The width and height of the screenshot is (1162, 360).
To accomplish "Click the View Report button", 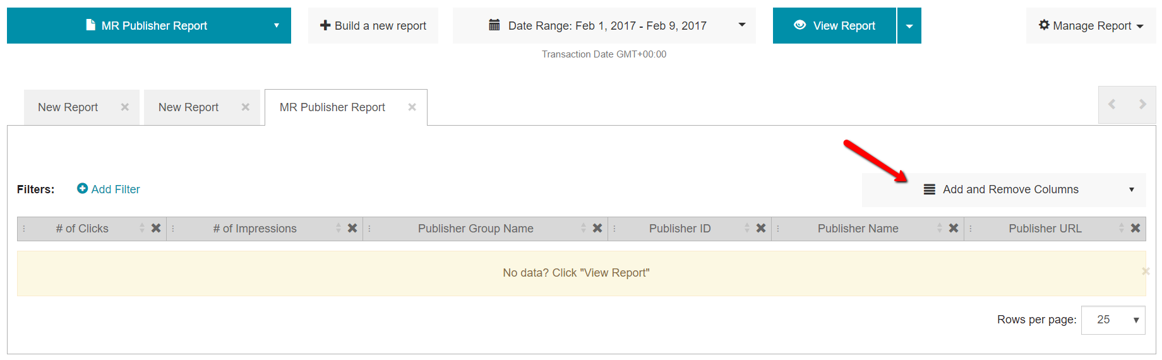I will [x=834, y=26].
